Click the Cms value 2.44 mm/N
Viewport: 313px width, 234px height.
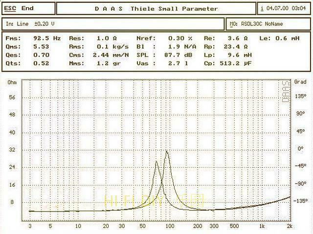[x=111, y=55]
